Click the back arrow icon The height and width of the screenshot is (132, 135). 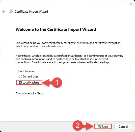(x=4, y=11)
